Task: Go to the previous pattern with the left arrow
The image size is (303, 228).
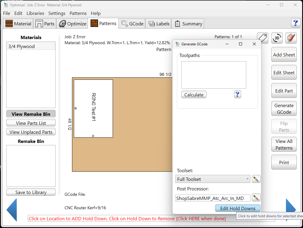Action: 12,210
